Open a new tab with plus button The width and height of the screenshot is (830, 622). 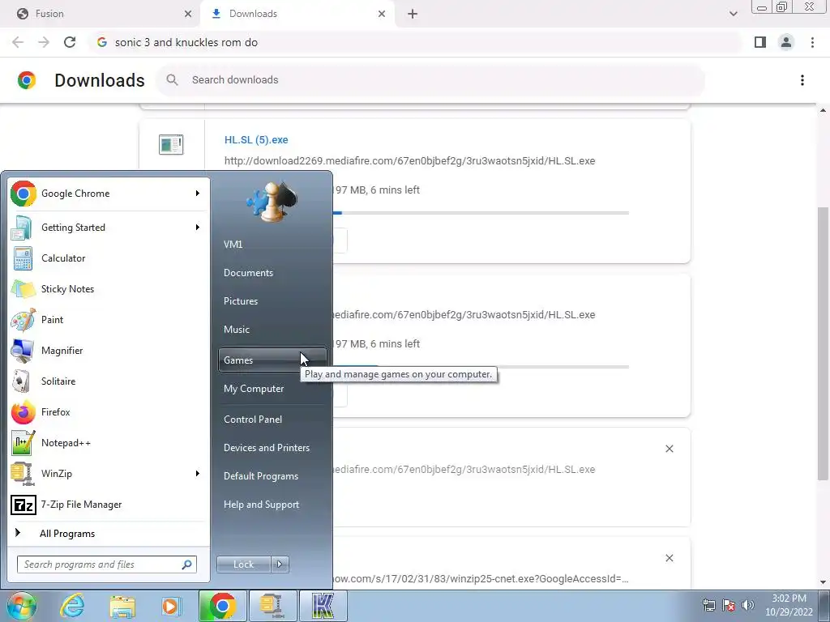click(x=413, y=14)
